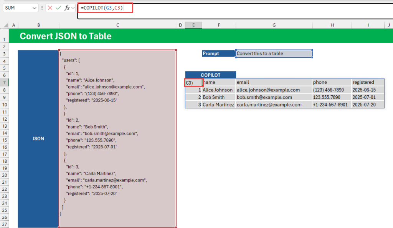Select cell carla.martinez@example.com in the table
The image size is (393, 228).
tap(274, 105)
